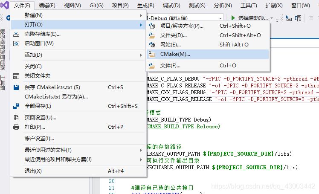Open the 项目(P) menu
319x194 pixels.
pos(120,5)
